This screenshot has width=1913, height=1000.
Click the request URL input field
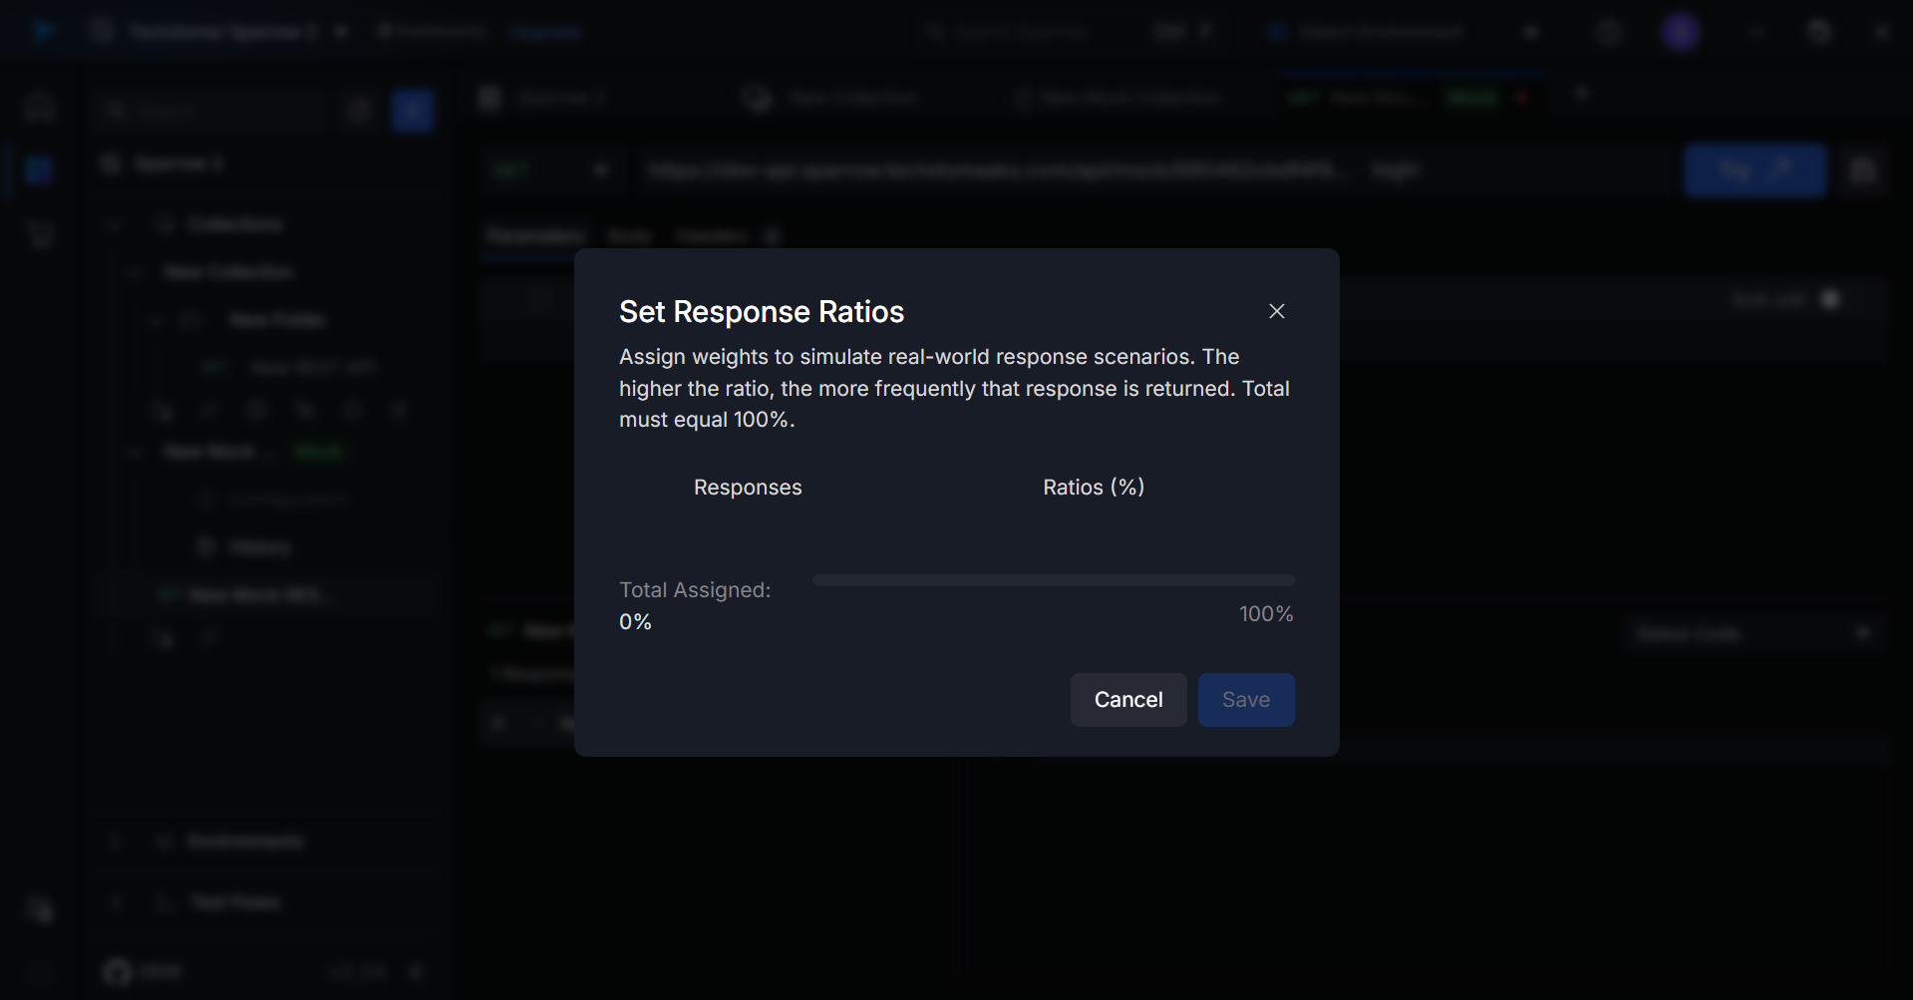click(x=997, y=170)
